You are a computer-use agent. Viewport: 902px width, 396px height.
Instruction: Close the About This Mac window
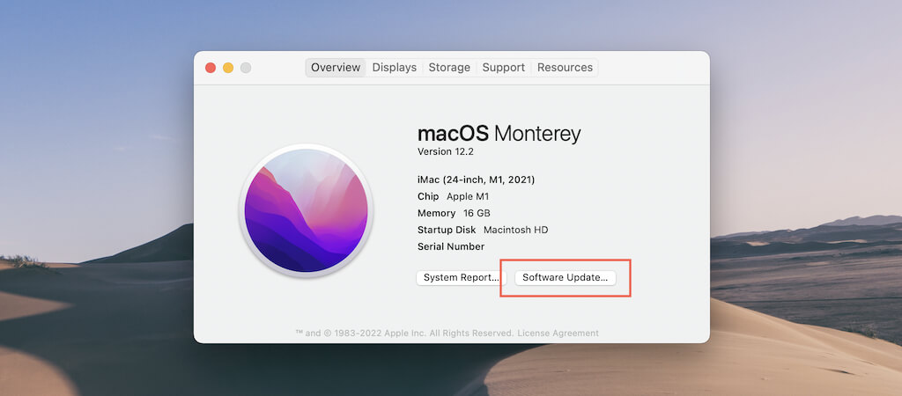pos(211,68)
